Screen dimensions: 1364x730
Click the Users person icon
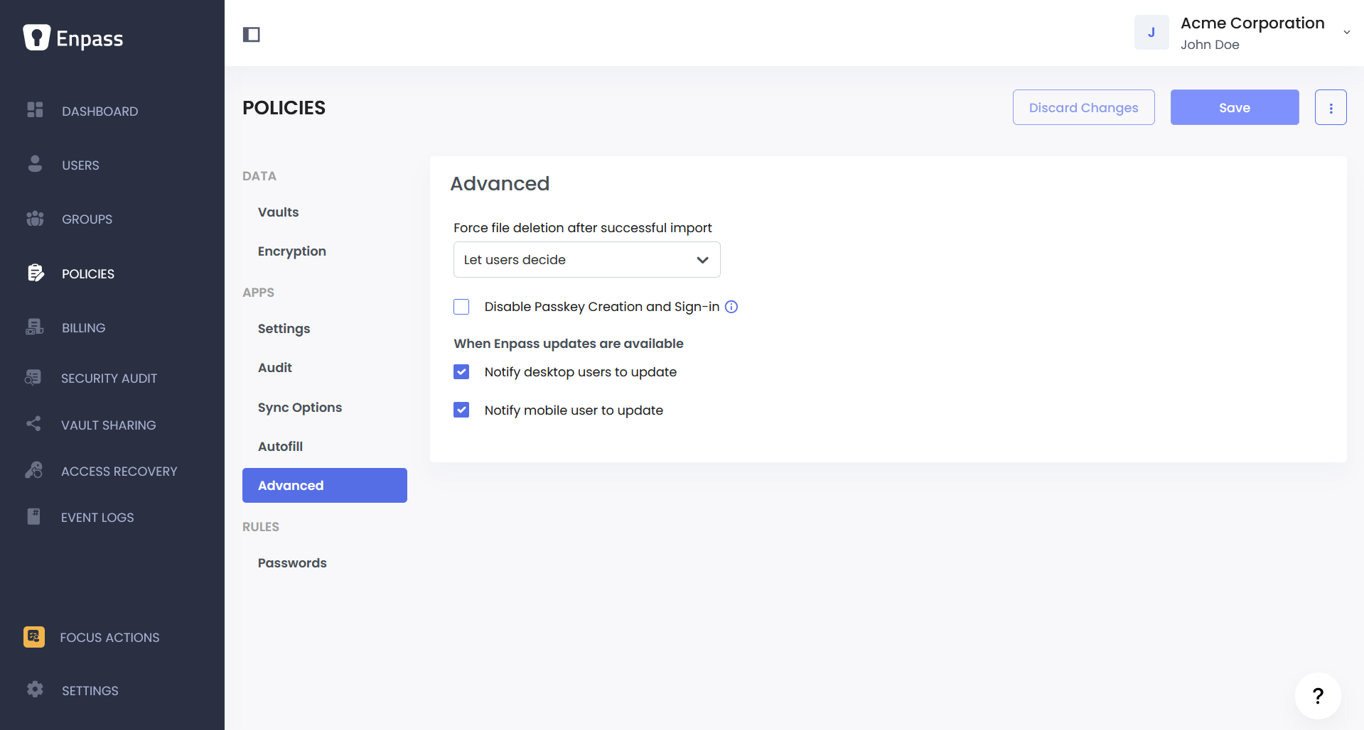point(35,163)
